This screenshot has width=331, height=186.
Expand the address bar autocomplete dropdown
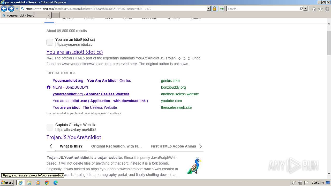209,9
